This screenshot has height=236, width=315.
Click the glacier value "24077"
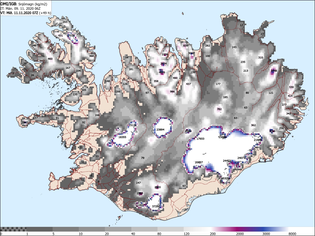pos(242,158)
